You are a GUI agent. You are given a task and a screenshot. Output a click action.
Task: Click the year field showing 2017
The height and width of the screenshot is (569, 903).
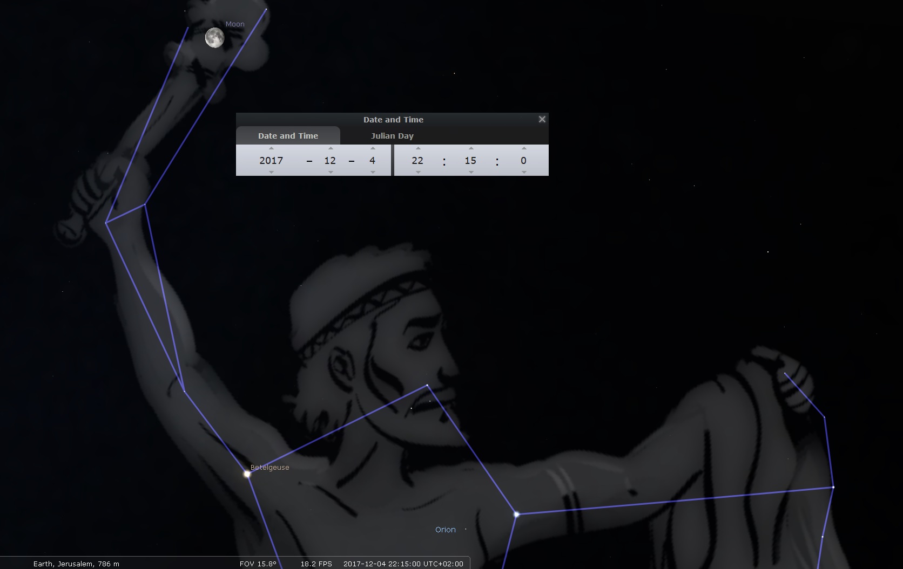271,160
